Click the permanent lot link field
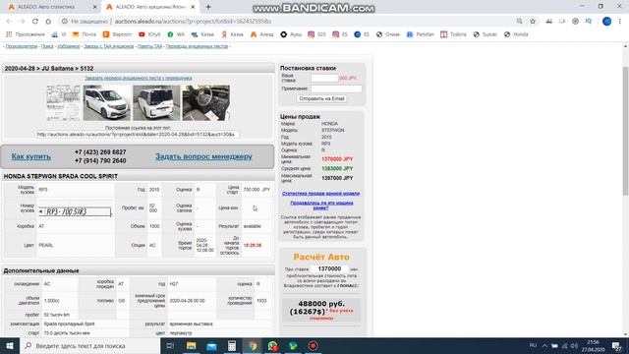This screenshot has height=354, width=629. (x=138, y=135)
